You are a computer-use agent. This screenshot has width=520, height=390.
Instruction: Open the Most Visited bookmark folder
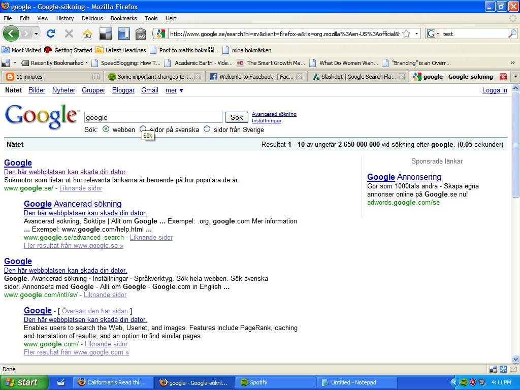pos(21,50)
